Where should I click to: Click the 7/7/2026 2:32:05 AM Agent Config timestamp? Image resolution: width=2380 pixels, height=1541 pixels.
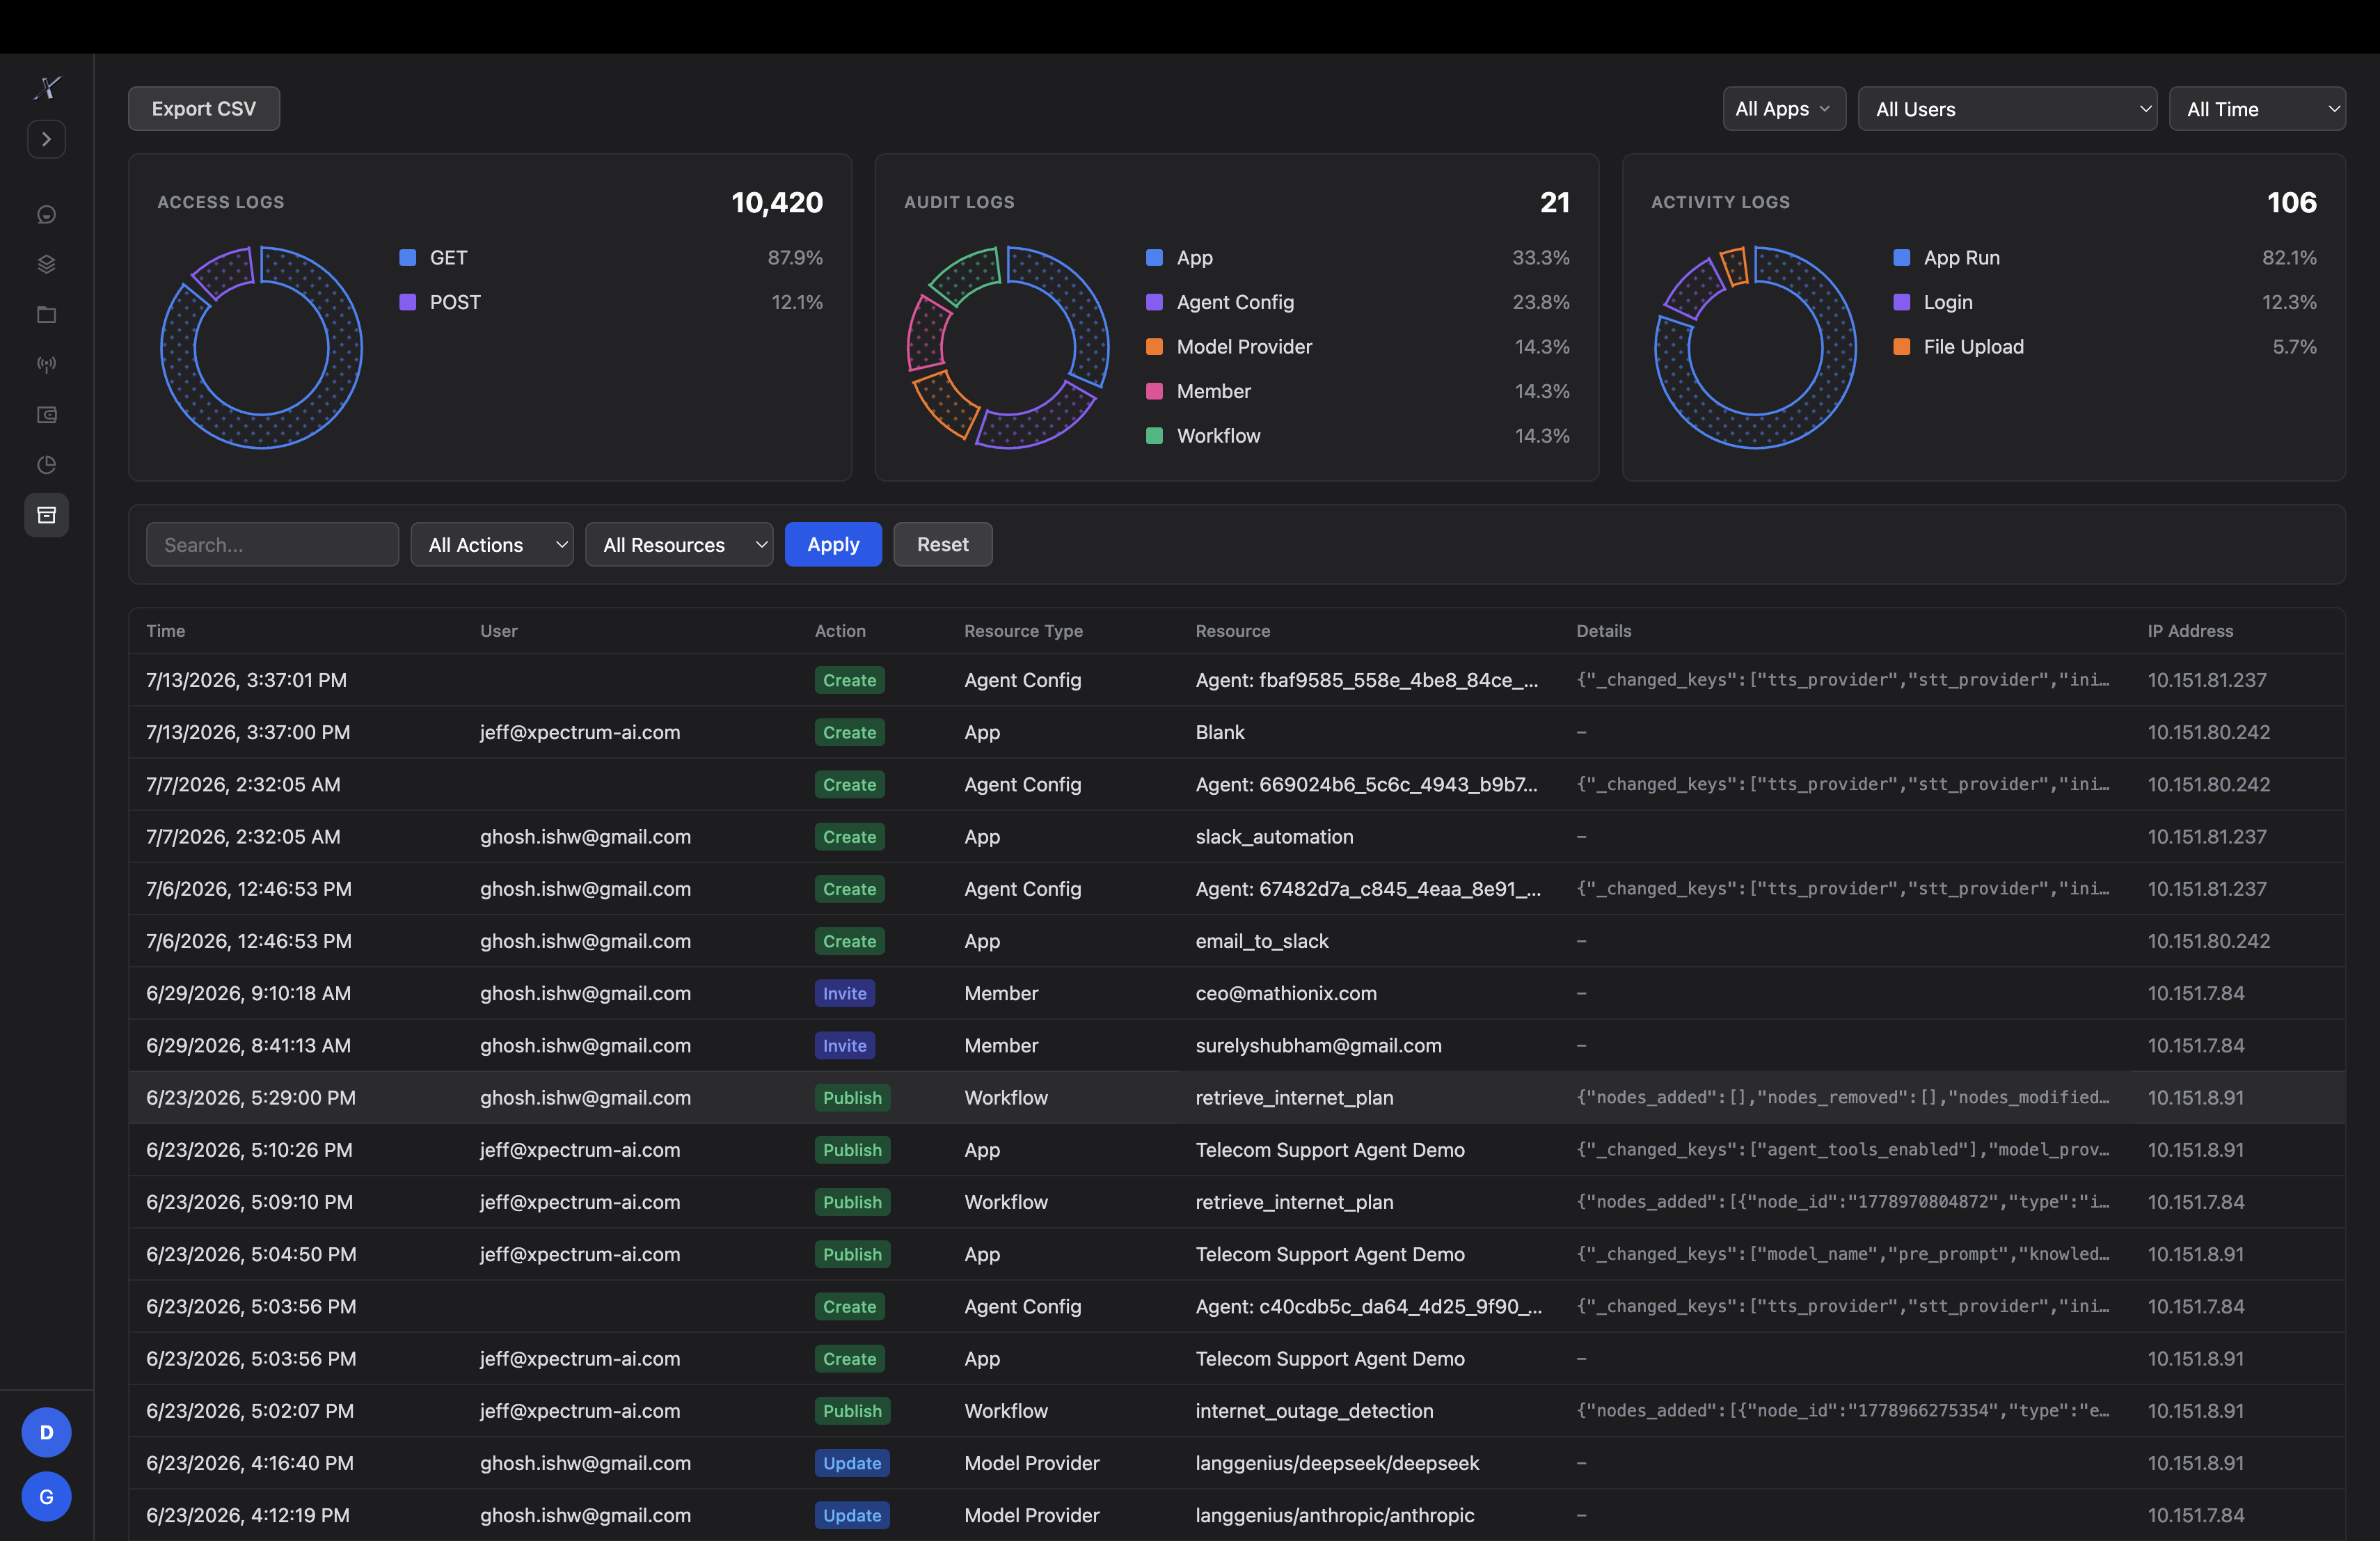243,785
